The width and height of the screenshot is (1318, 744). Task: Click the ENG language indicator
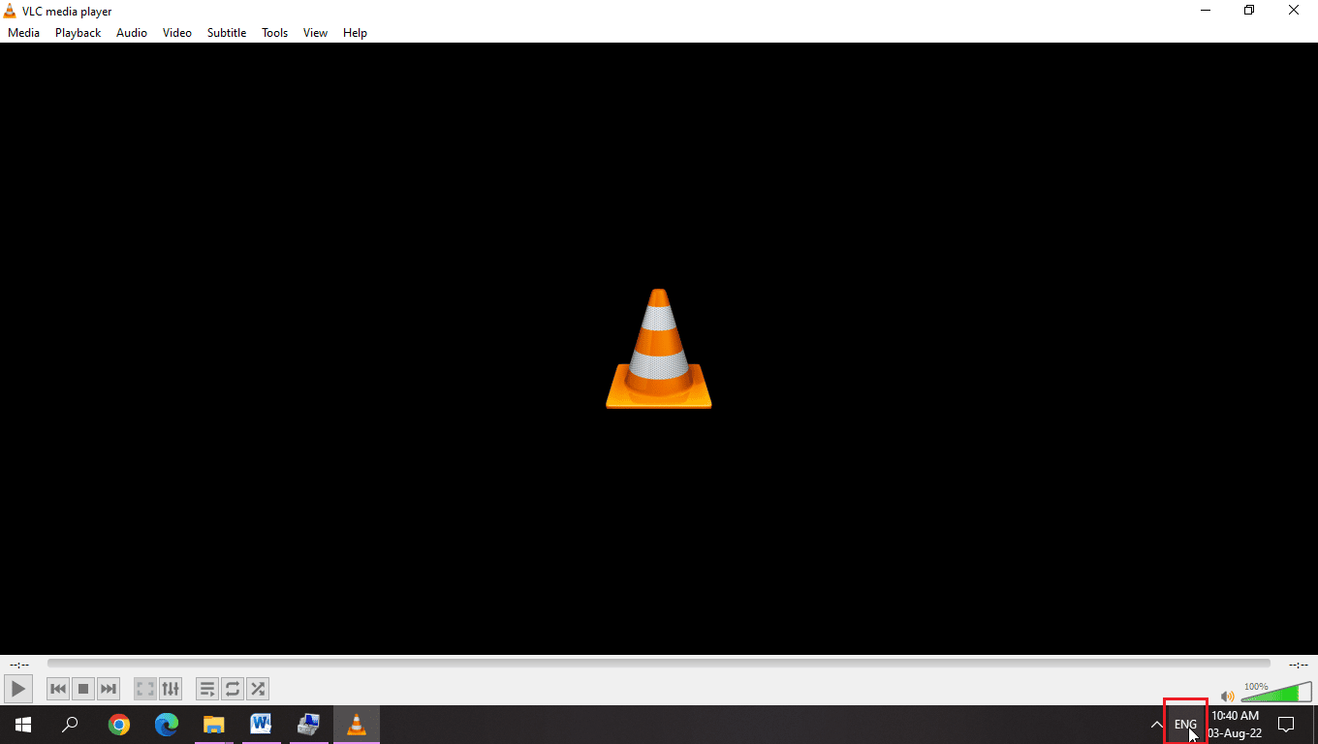1185,725
